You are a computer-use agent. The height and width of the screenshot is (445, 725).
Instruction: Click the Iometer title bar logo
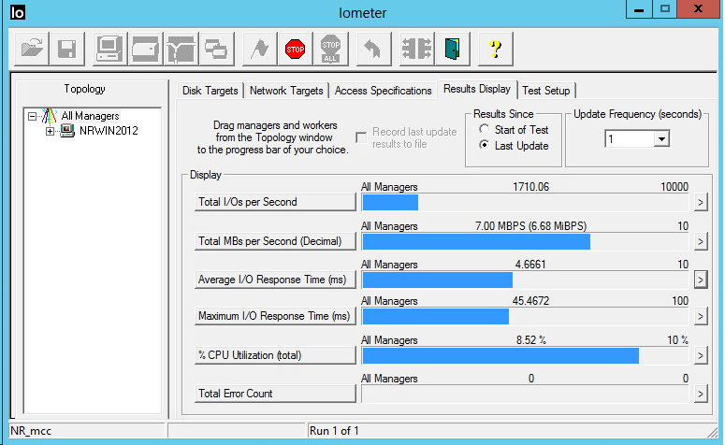point(18,12)
